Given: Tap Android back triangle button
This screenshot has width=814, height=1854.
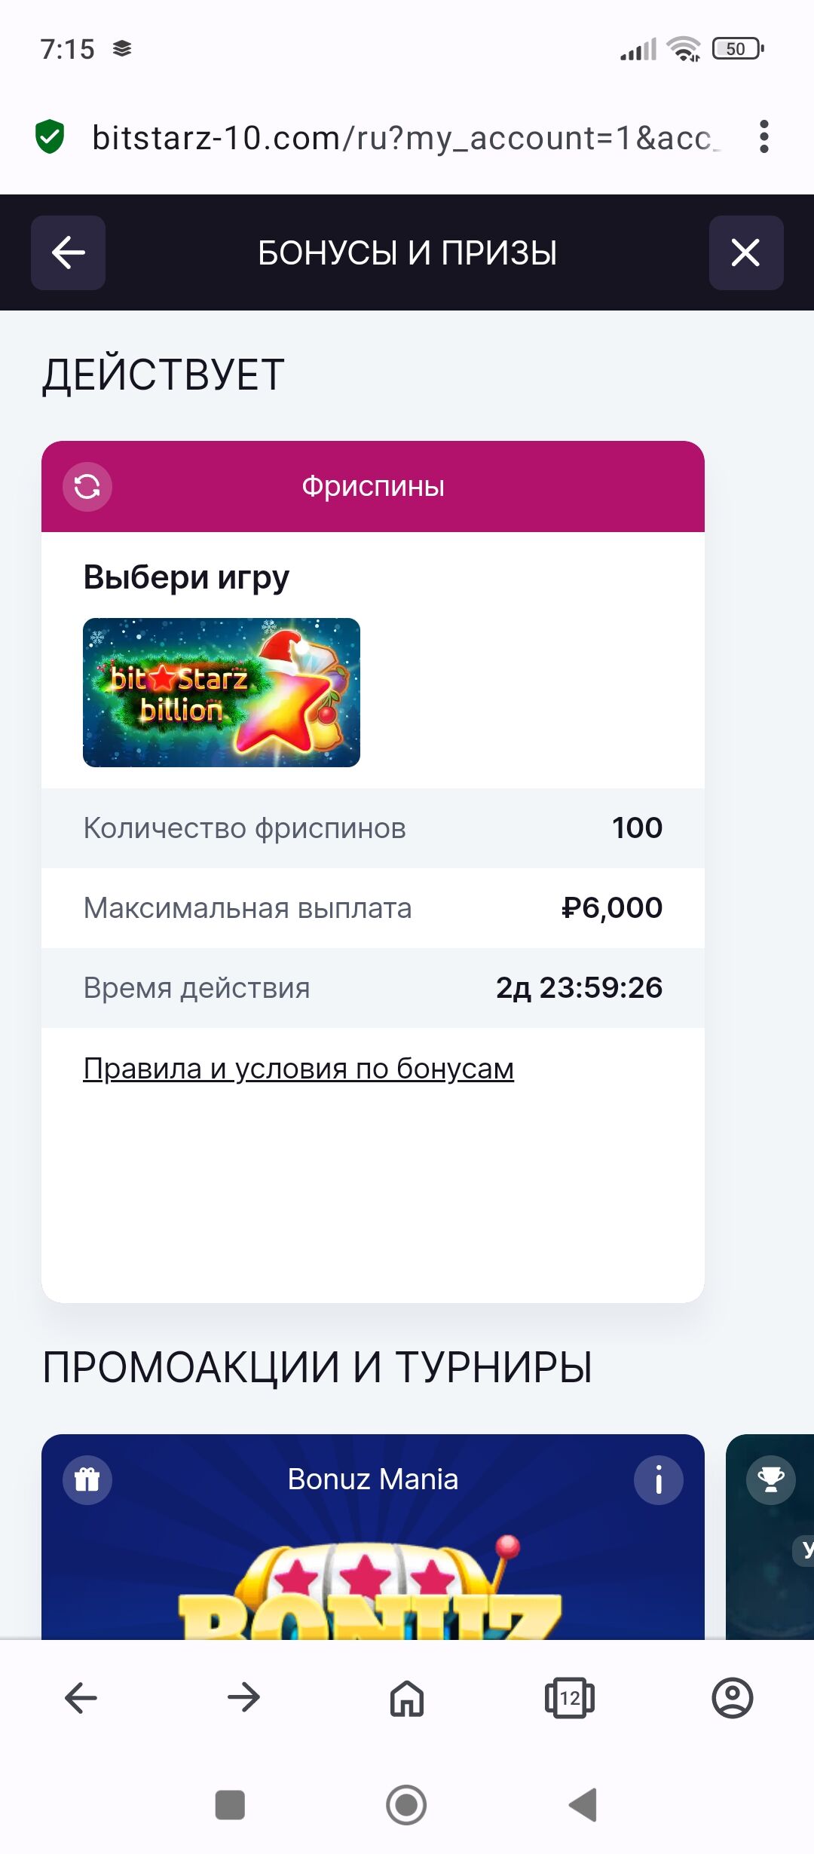Looking at the screenshot, I should (x=583, y=1805).
